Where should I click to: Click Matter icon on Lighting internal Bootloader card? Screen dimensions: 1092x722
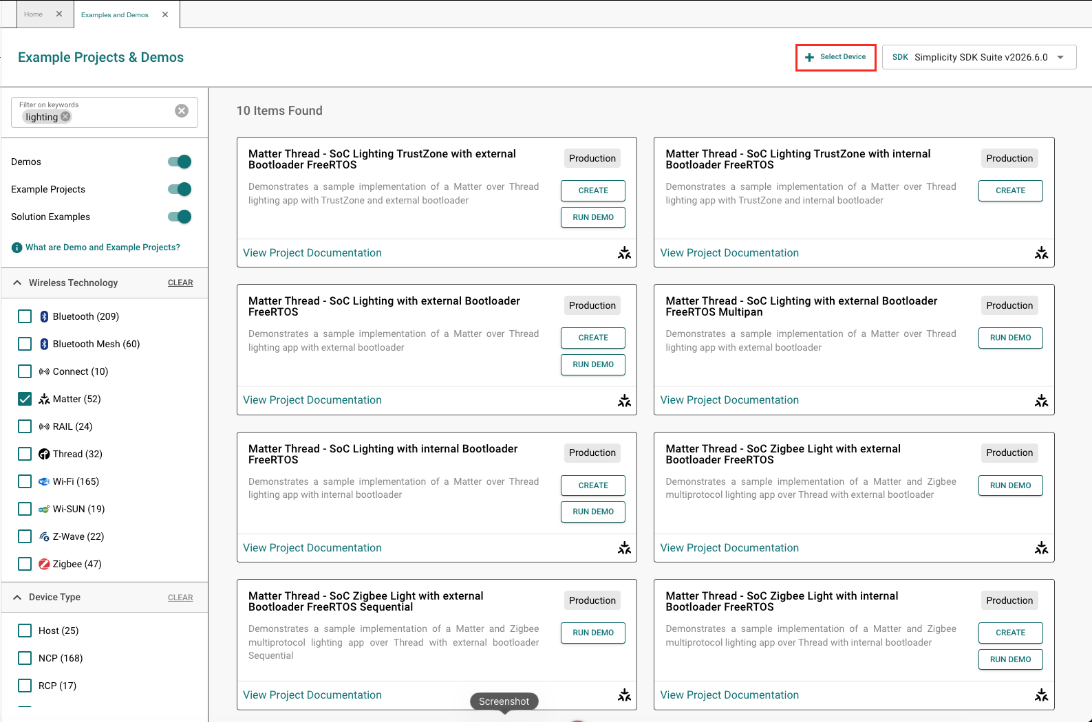coord(624,548)
